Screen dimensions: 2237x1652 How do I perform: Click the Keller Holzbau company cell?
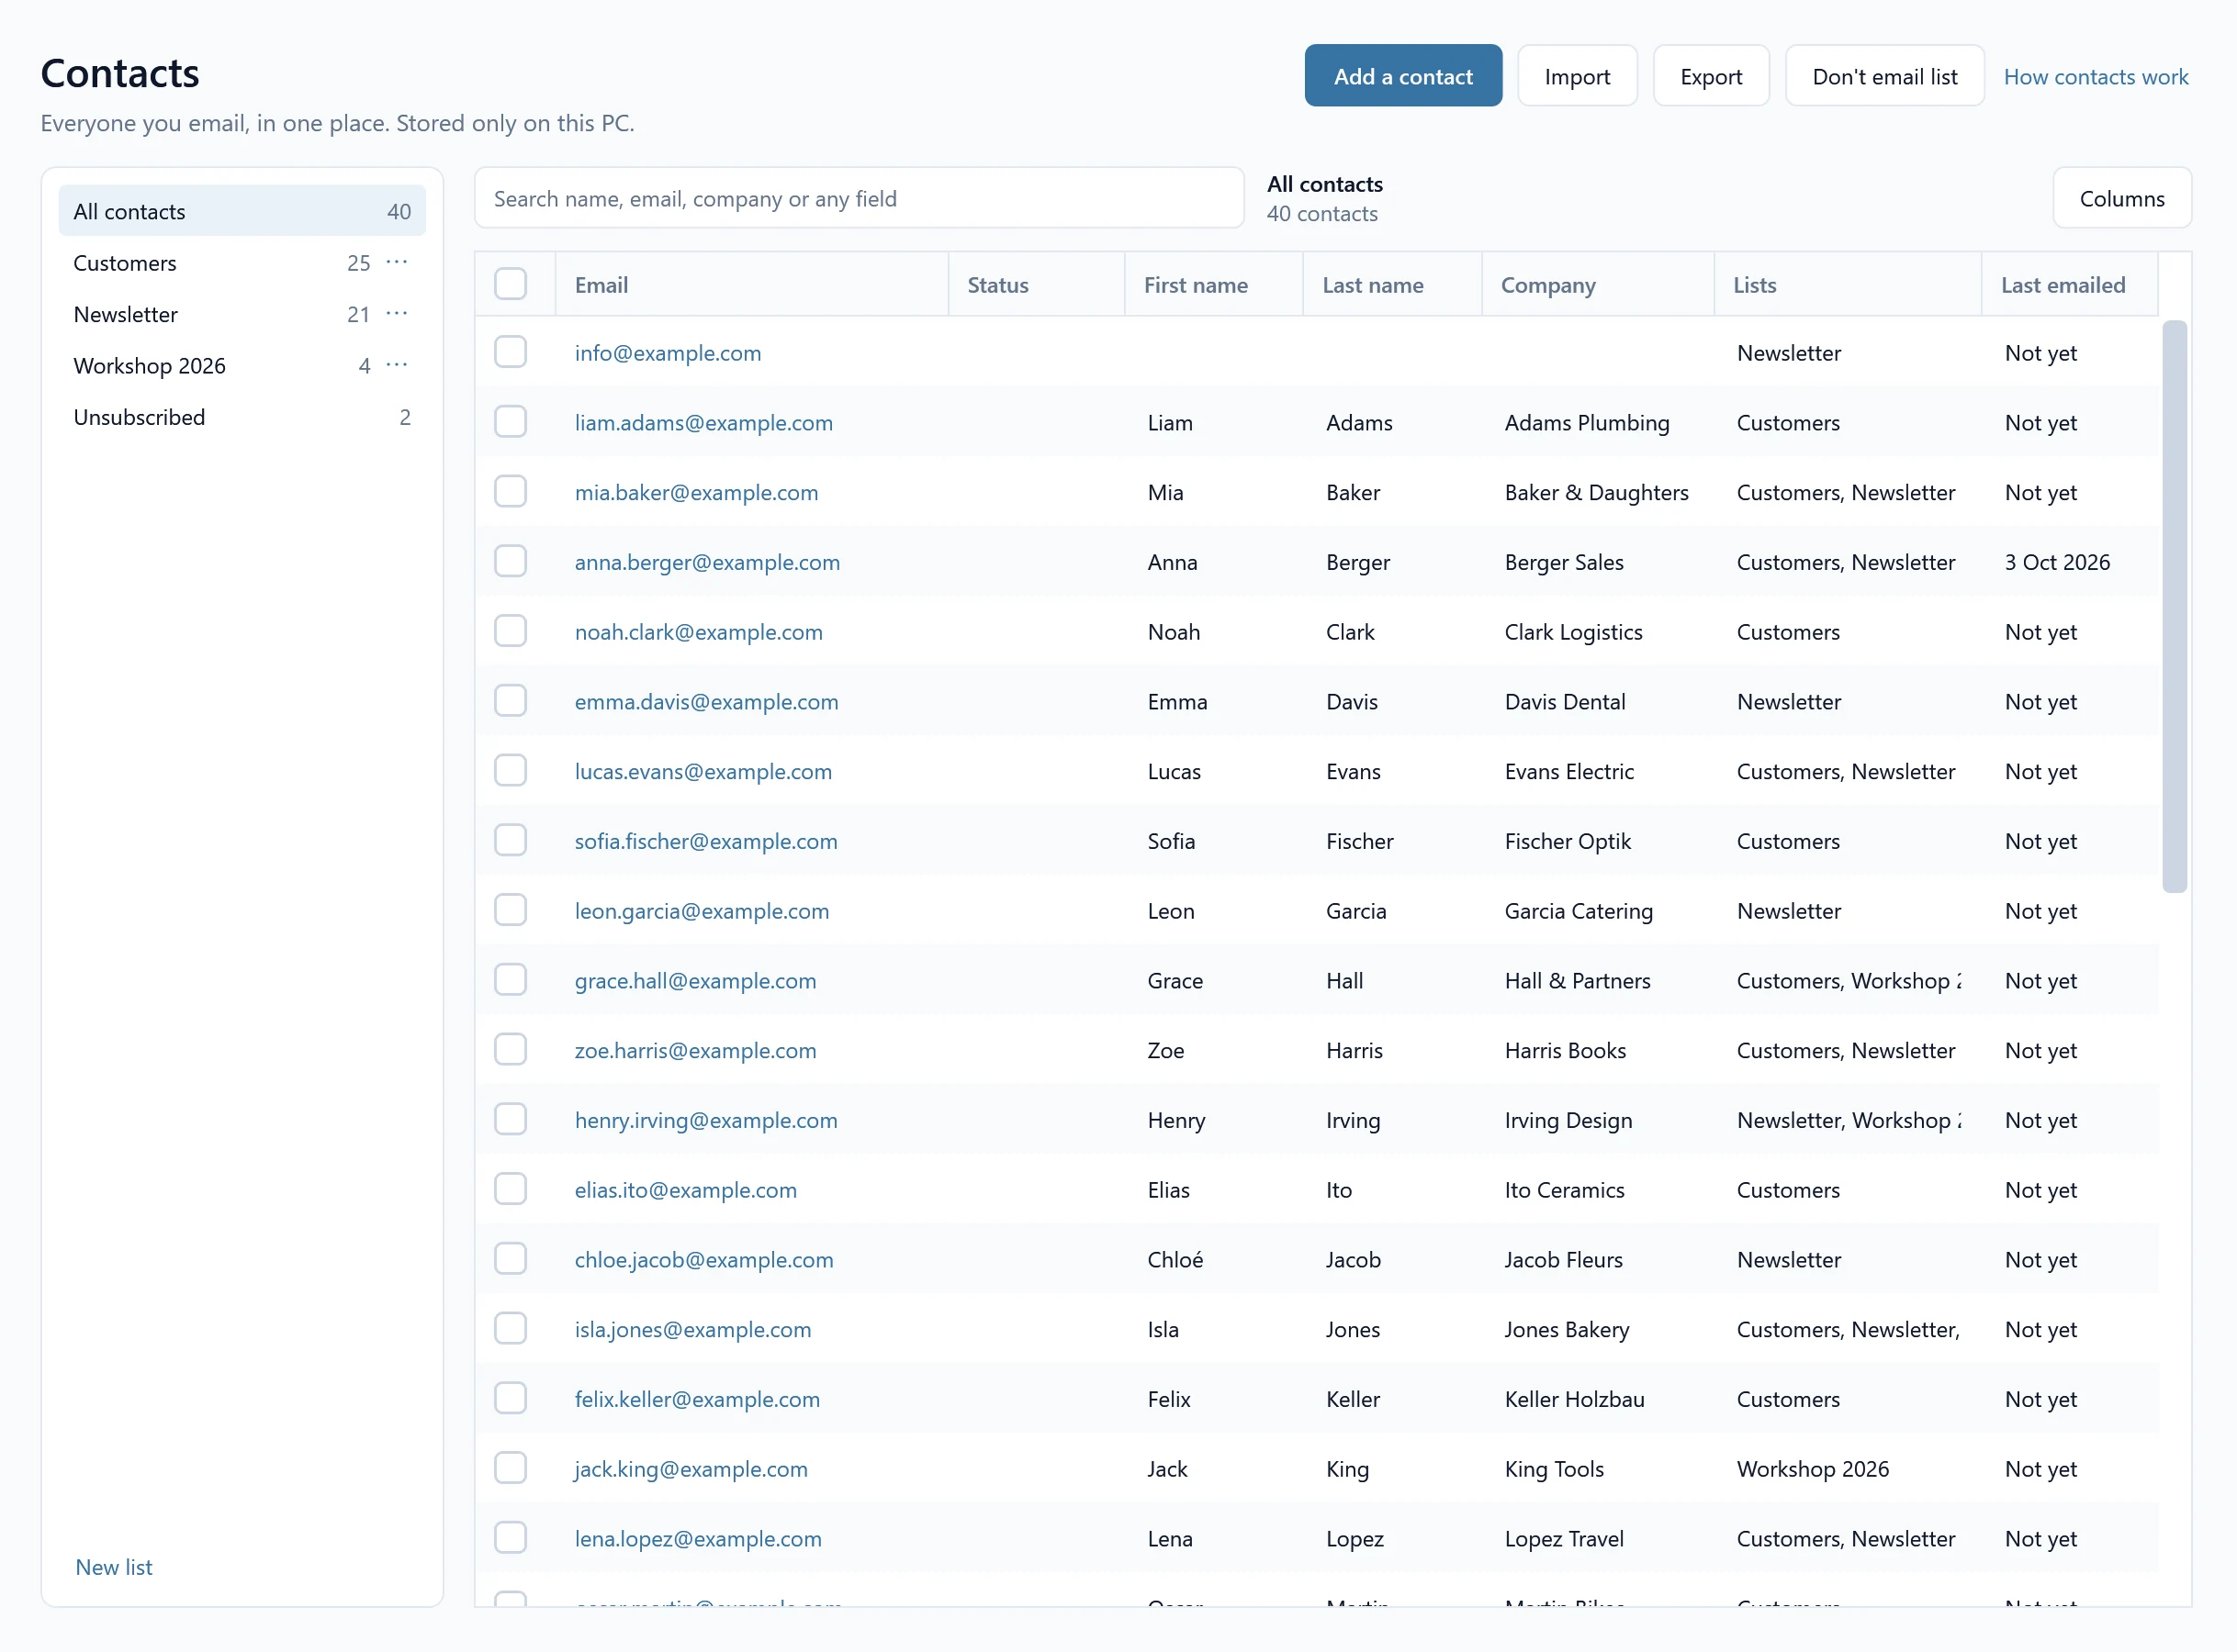1574,1399
